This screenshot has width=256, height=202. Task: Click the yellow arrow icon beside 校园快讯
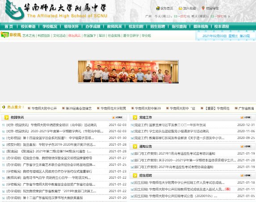tap(7, 118)
